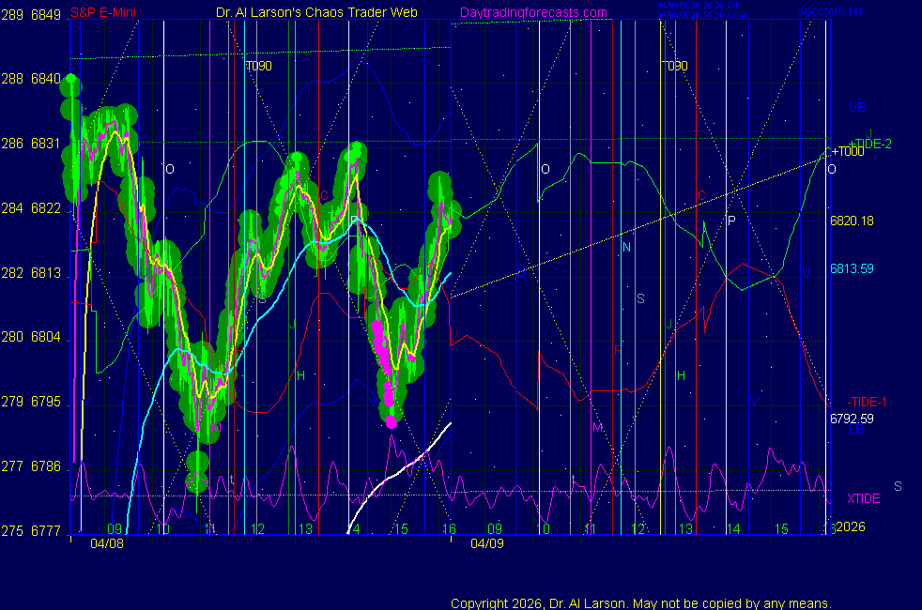The height and width of the screenshot is (610, 922).
Task: Select the XTIDE legend label
Action: tap(864, 498)
